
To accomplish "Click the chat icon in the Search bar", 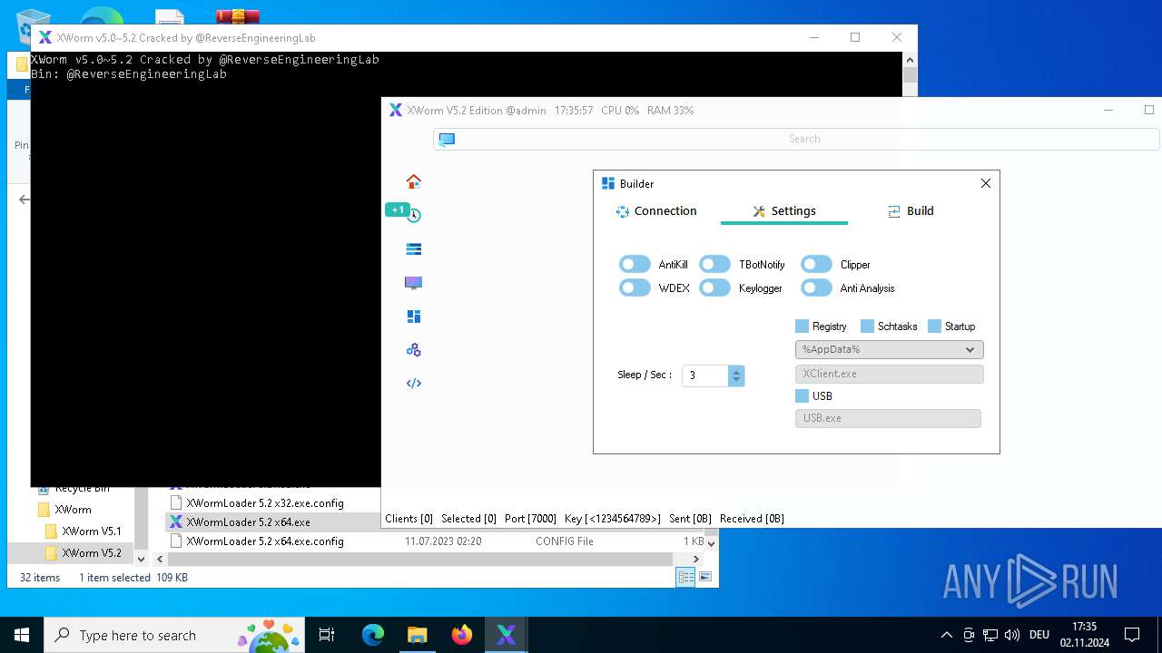I will [446, 139].
